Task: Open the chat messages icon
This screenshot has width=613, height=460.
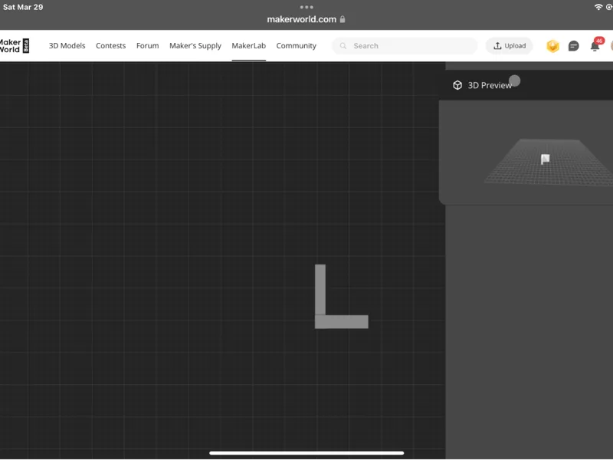Action: click(x=573, y=46)
